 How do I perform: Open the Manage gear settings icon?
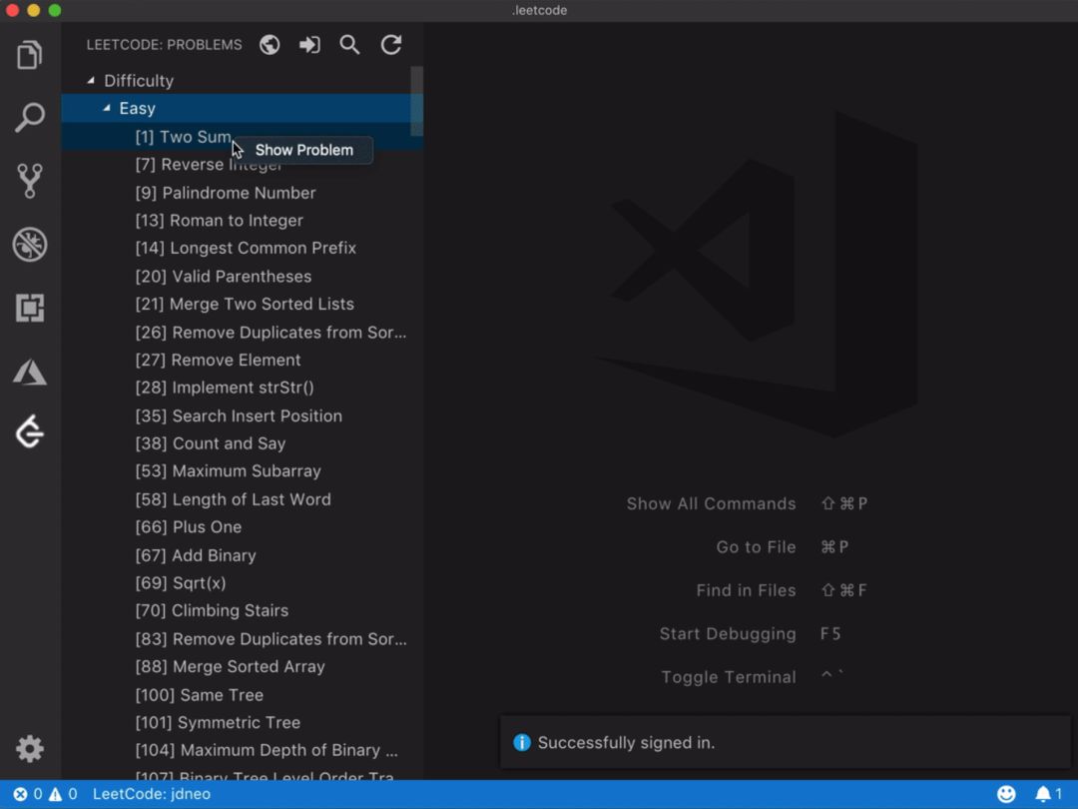[x=30, y=748]
